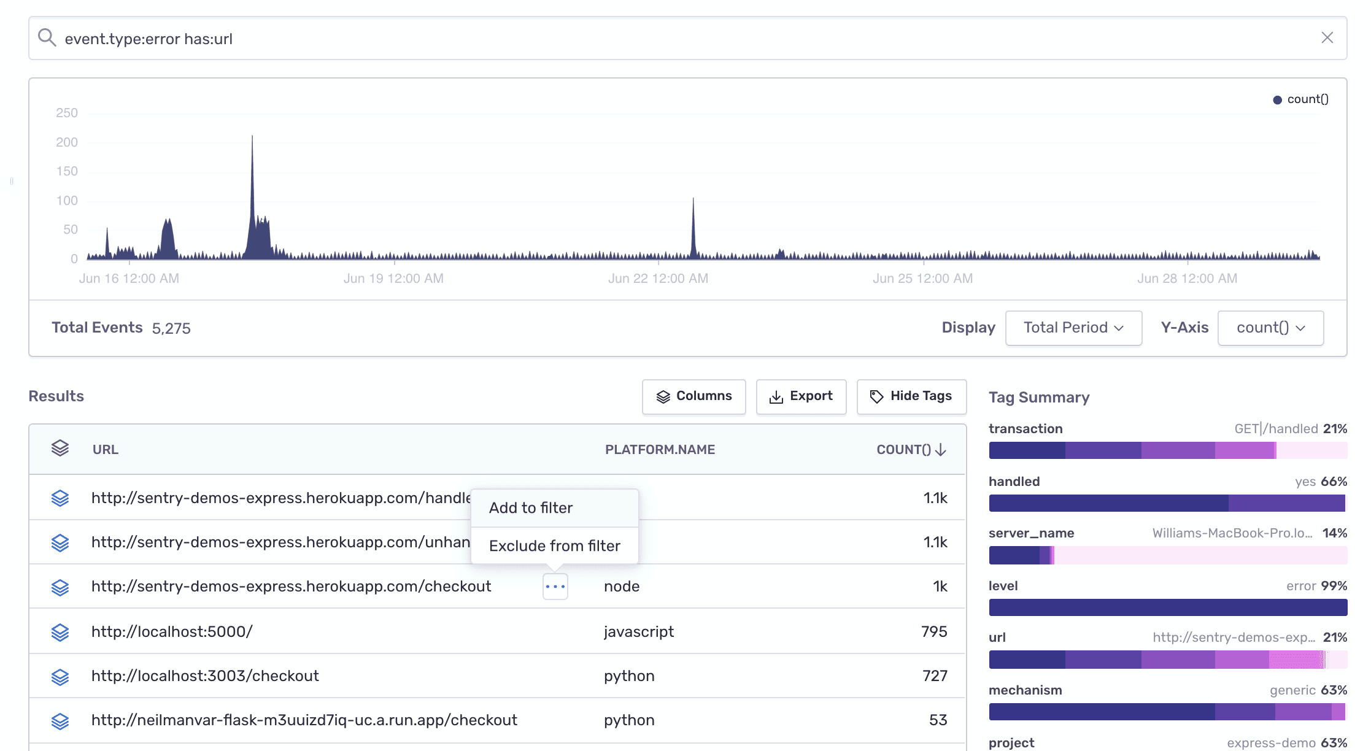Click the transaction tag segment bar

[1167, 450]
